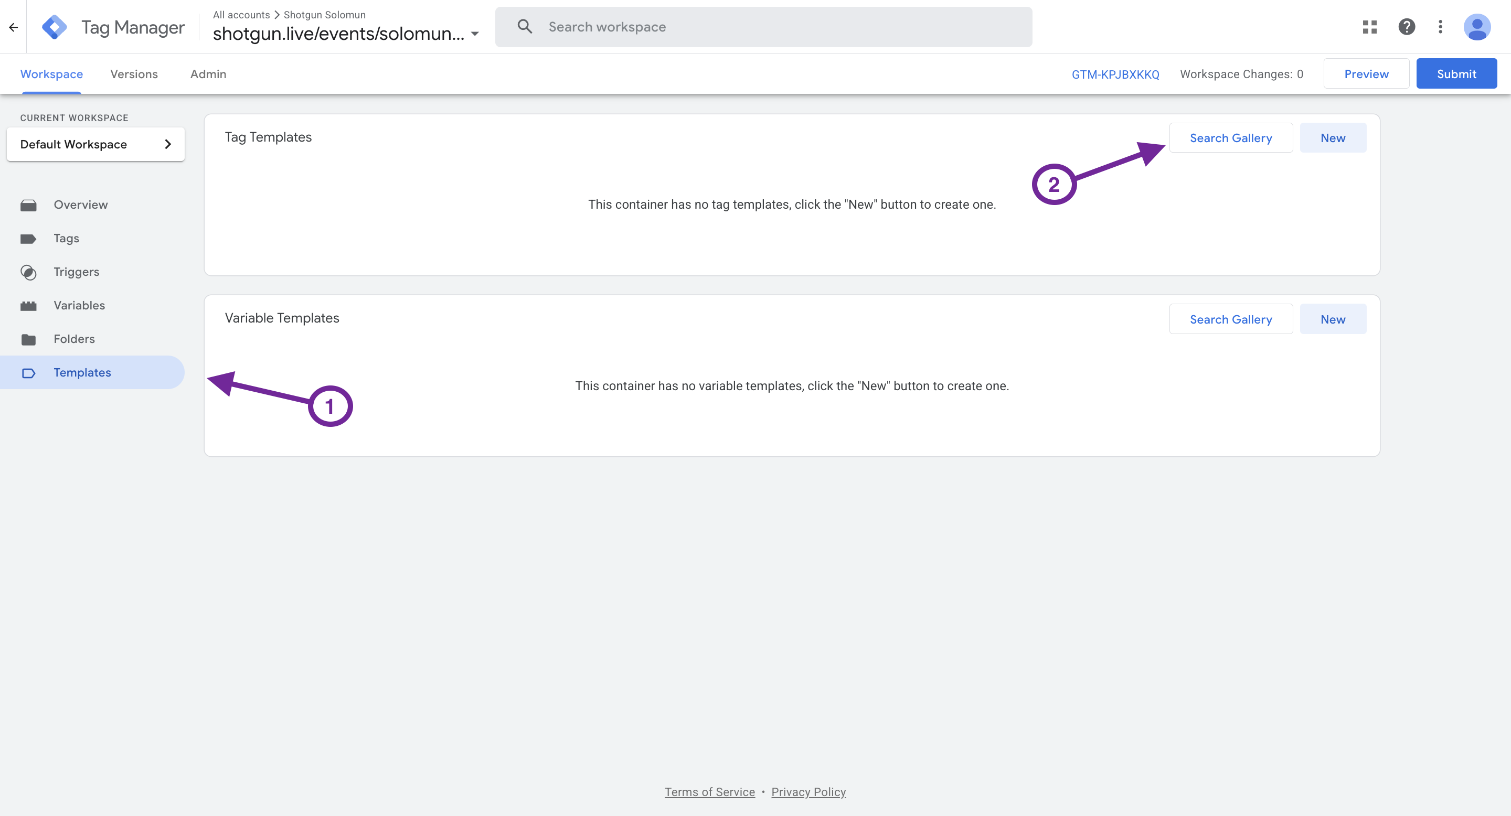Click the account avatar
Viewport: 1511px width, 816px height.
coord(1477,27)
